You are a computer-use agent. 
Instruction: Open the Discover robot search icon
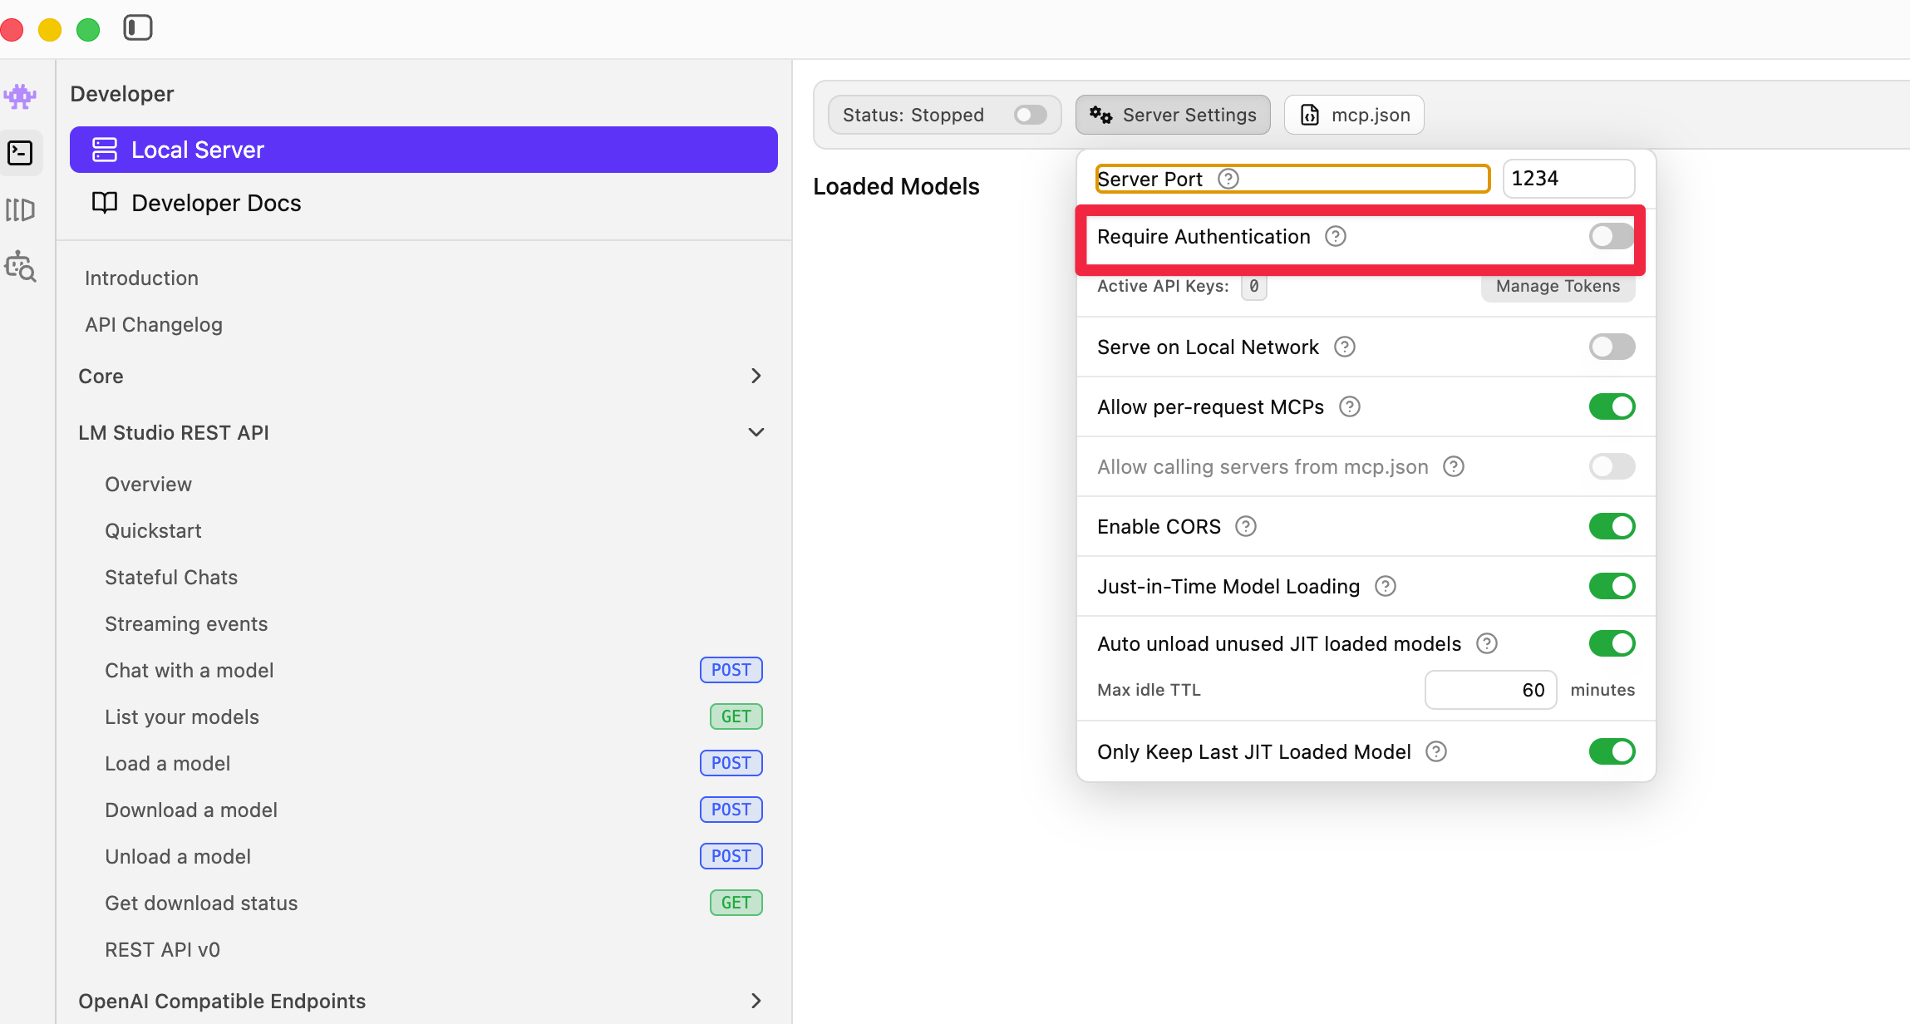click(20, 266)
